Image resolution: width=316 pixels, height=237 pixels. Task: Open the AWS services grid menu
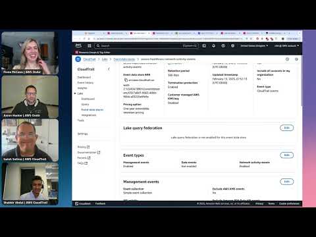pyautogui.click(x=90, y=45)
